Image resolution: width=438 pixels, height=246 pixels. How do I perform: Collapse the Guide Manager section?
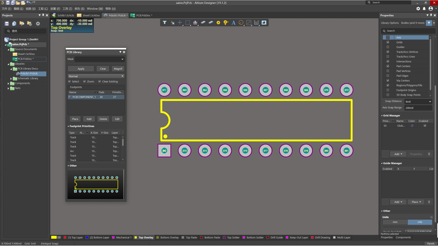(382, 163)
